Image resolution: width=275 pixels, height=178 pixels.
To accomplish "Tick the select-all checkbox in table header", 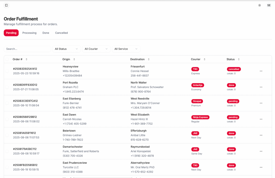I will click(x=7, y=59).
